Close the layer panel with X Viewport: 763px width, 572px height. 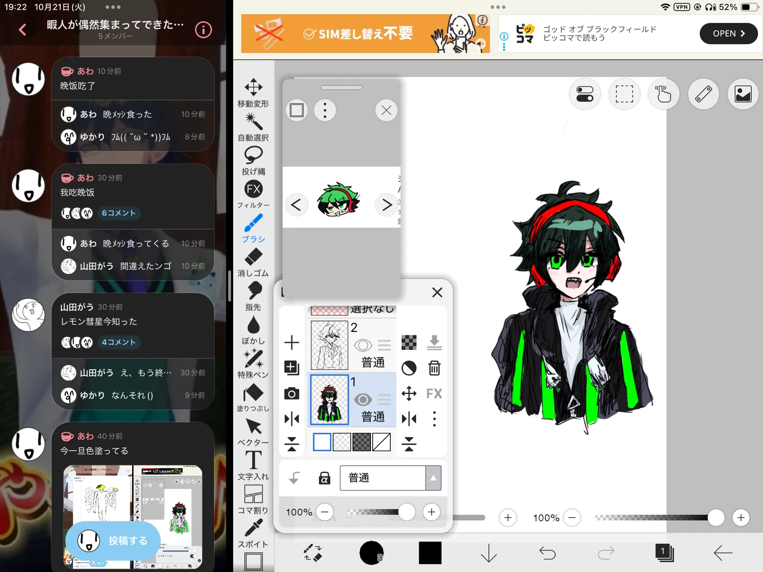point(437,293)
